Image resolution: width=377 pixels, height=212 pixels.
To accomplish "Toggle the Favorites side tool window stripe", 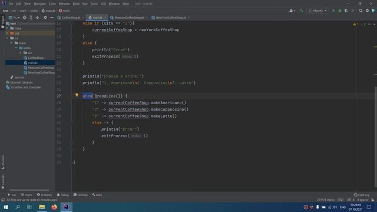I will tap(2, 181).
